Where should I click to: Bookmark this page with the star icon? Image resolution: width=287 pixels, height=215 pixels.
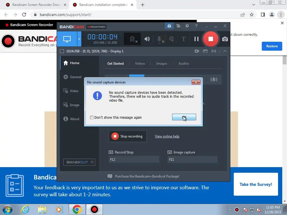252,15
